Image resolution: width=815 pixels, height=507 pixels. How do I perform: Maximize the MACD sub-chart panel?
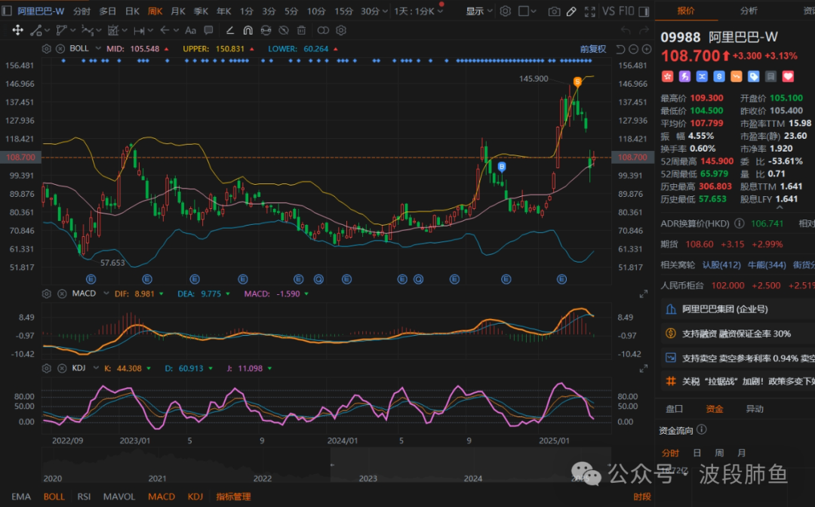click(644, 294)
